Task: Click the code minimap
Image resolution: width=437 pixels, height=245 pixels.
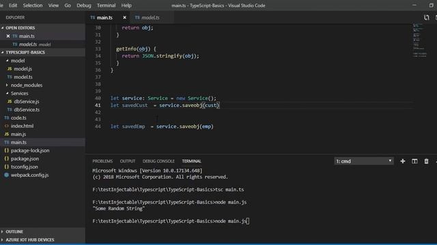Action: click(x=421, y=40)
